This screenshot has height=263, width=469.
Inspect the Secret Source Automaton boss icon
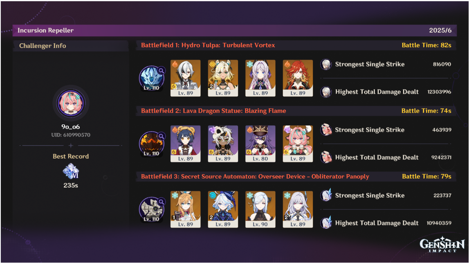pyautogui.click(x=152, y=210)
